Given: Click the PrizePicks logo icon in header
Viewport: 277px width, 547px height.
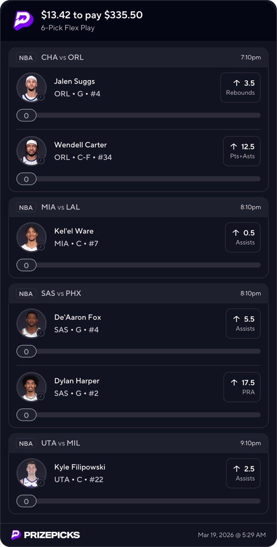Looking at the screenshot, I should 23,21.
